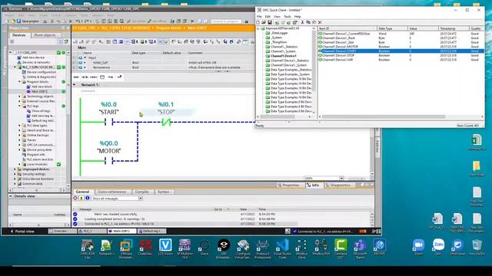This screenshot has height=276, width=492.
Task: Open Visual Studio Code desktop shortcut
Action: click(282, 248)
